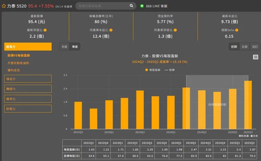Expand the 填息力 section
Image resolution: width=261 pixels, height=161 pixels.
(28, 79)
